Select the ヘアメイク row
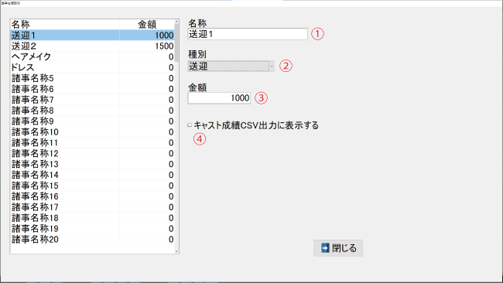The height and width of the screenshot is (283, 503). point(92,56)
